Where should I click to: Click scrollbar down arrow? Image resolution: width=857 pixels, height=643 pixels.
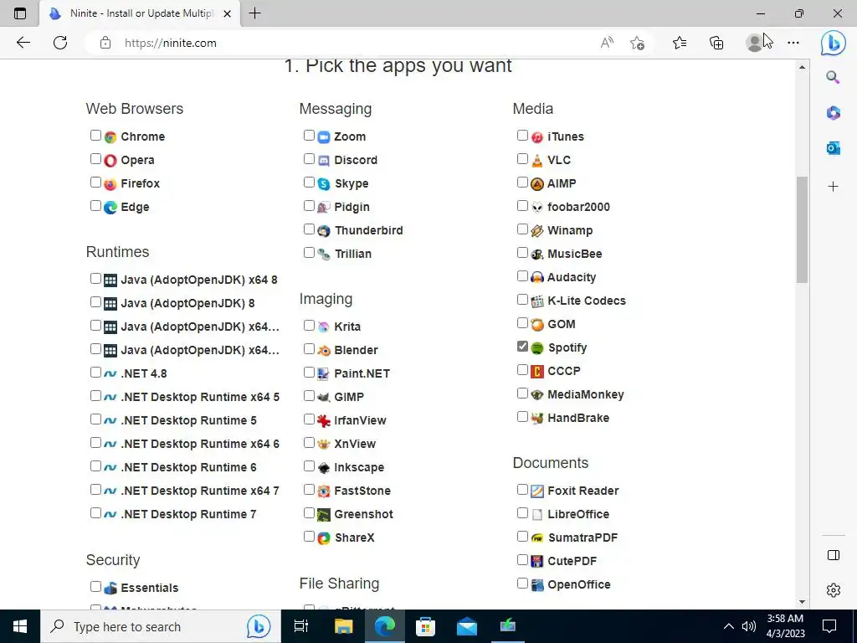pos(802,602)
